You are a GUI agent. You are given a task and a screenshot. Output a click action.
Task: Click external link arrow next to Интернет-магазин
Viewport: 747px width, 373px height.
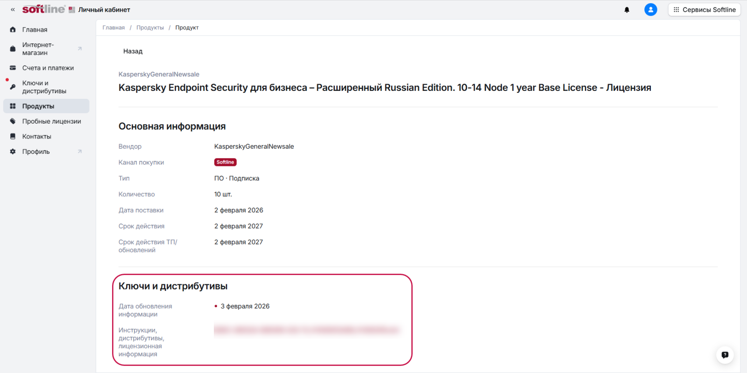coord(80,49)
